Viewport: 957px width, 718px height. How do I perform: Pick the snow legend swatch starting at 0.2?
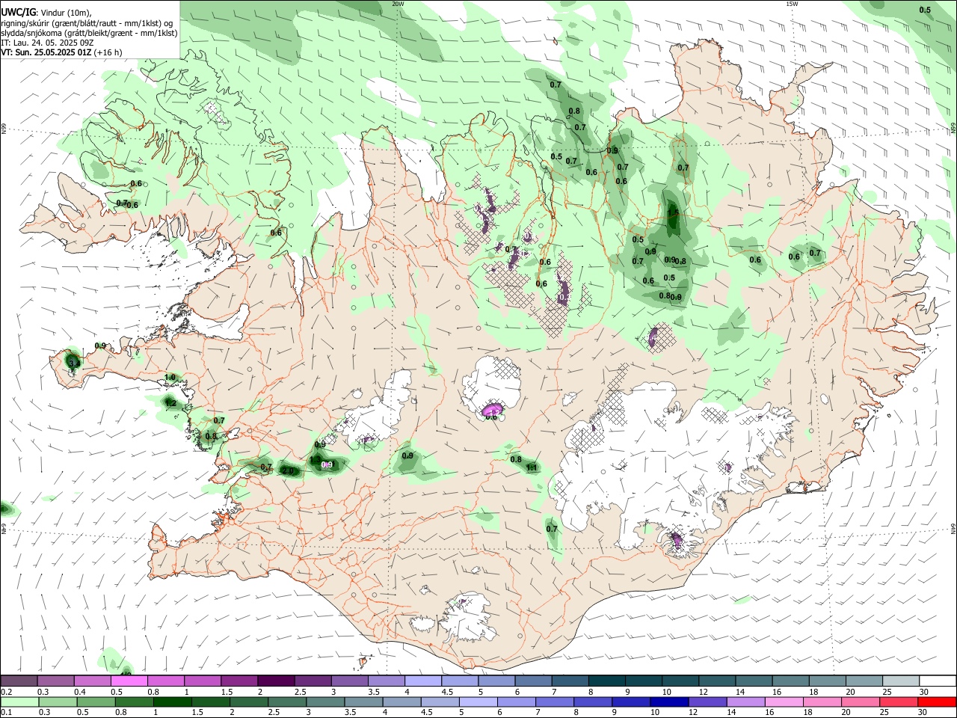click(x=19, y=681)
